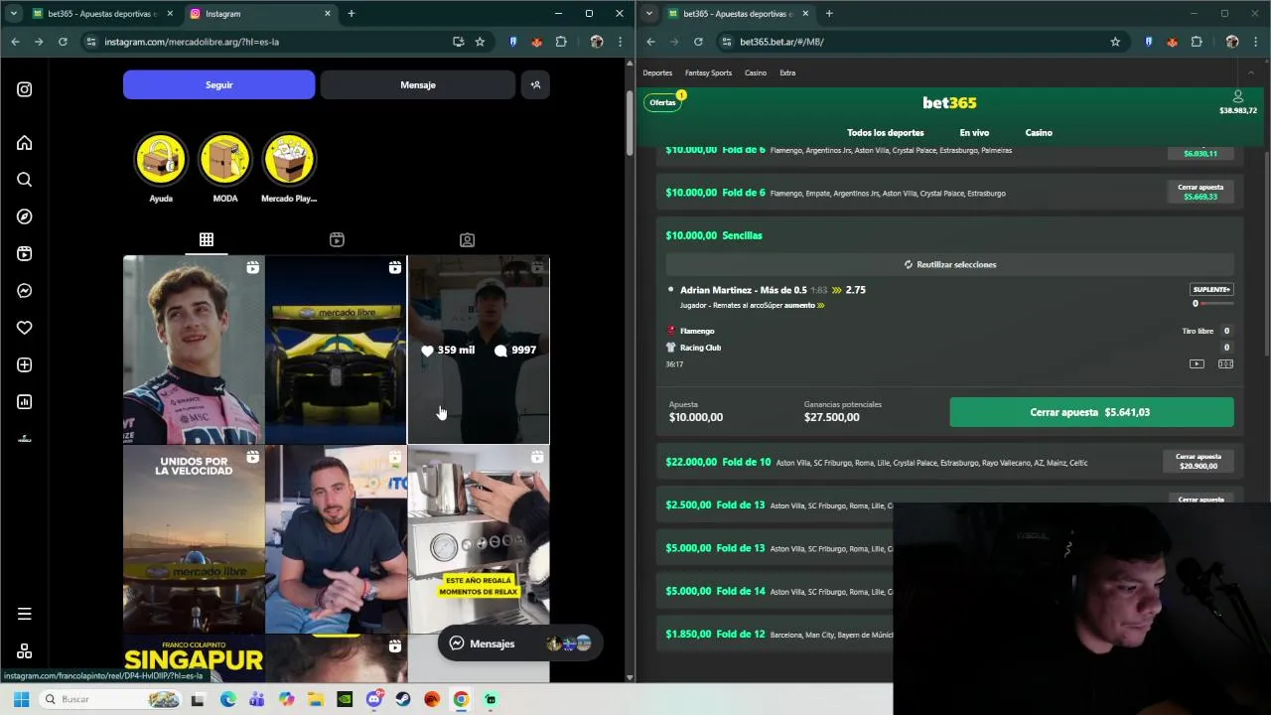Screen dimensions: 1271x715
Task: Click the Windows Start button
Action: (x=21, y=699)
